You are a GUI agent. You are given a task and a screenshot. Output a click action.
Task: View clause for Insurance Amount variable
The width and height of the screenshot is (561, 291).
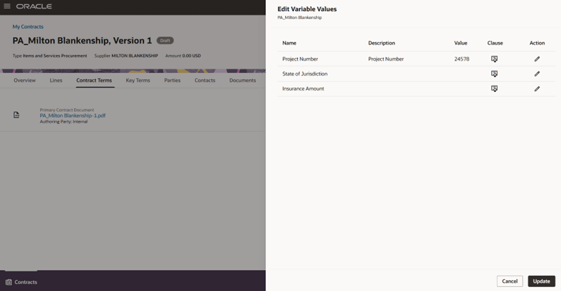[494, 89]
